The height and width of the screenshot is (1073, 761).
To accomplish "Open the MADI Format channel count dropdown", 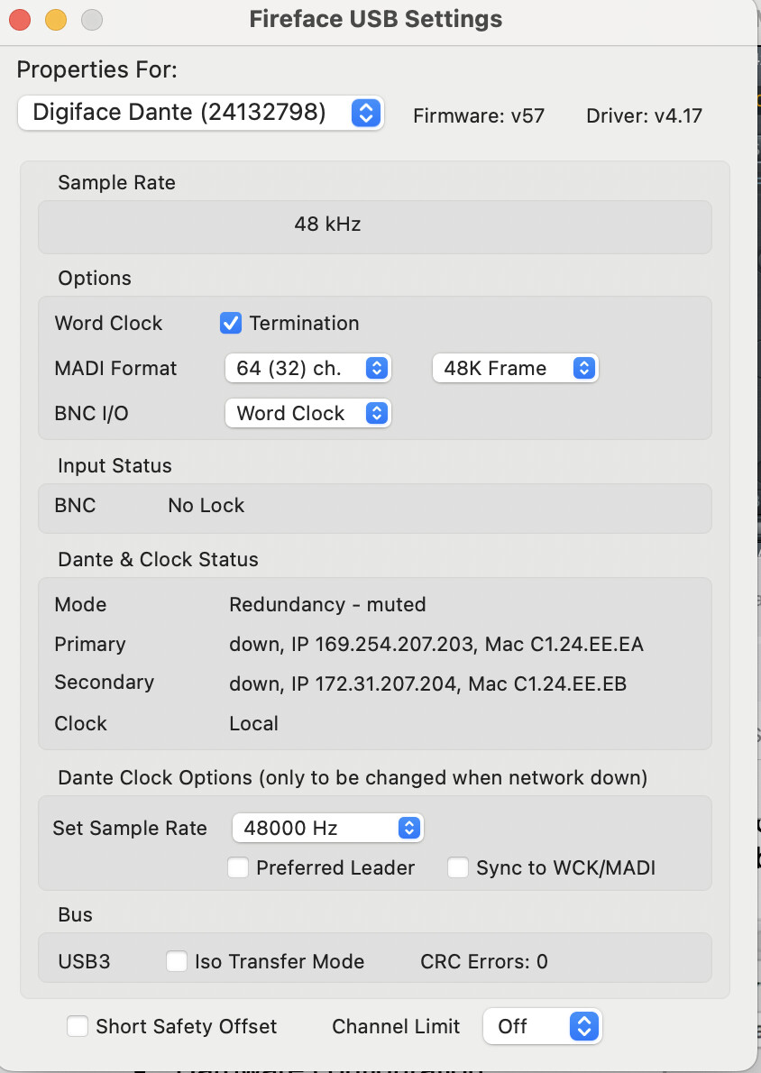I will [x=307, y=368].
